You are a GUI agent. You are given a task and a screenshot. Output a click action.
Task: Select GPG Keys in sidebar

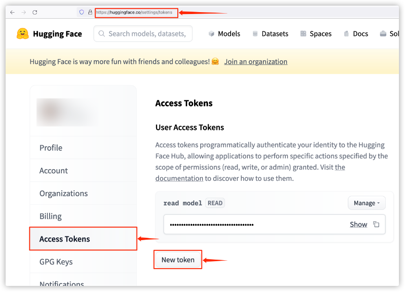pyautogui.click(x=56, y=262)
